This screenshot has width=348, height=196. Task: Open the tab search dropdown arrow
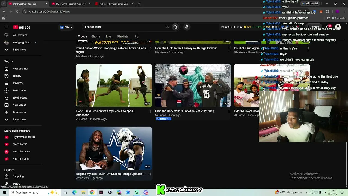4,4
